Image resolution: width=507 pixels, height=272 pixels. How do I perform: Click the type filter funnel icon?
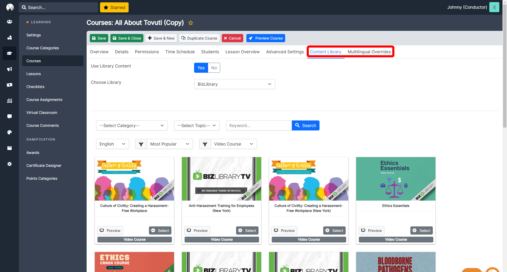(205, 144)
